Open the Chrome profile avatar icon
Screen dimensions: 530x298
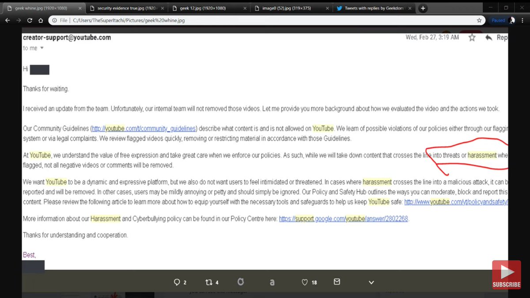click(512, 20)
